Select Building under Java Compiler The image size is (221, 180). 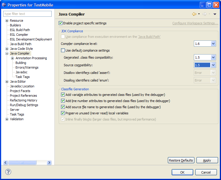tap(21, 63)
